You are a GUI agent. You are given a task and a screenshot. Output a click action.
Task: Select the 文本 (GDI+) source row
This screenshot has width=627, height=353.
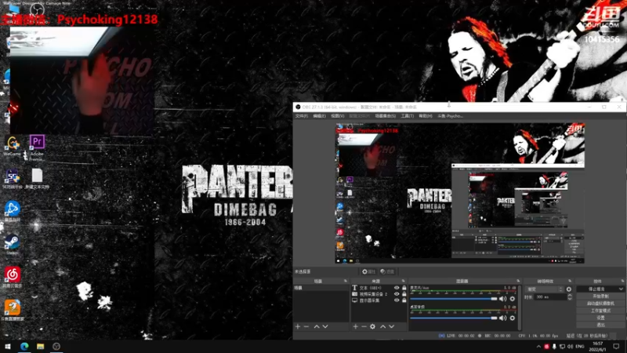pyautogui.click(x=379, y=288)
